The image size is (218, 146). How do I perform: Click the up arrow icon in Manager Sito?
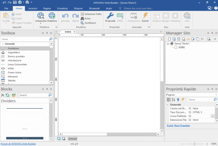pyautogui.click(x=215, y=39)
